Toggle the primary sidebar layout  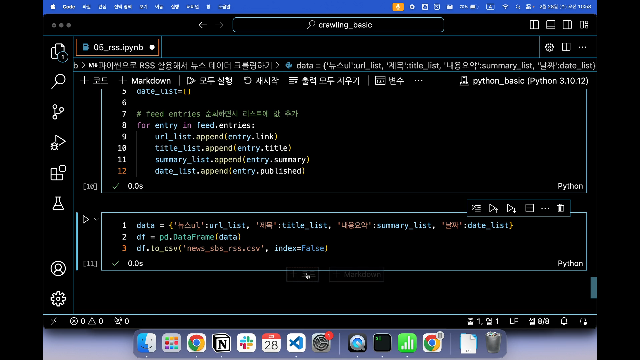coord(534,25)
